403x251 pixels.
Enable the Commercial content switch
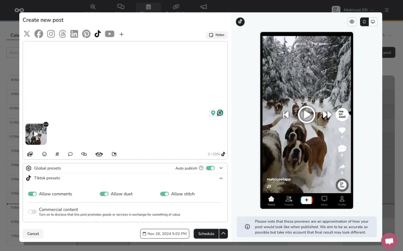[x=32, y=212]
